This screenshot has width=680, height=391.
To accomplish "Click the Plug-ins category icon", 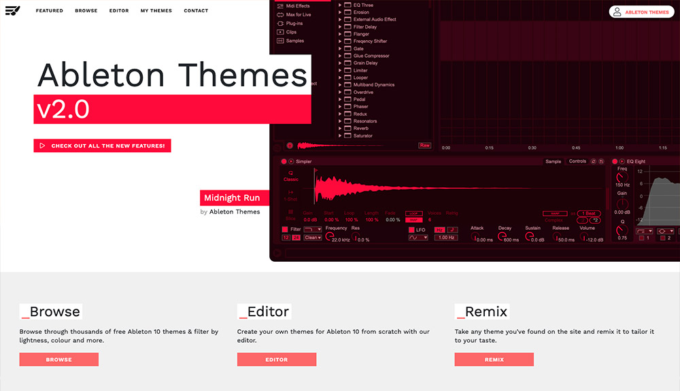I will tap(280, 23).
